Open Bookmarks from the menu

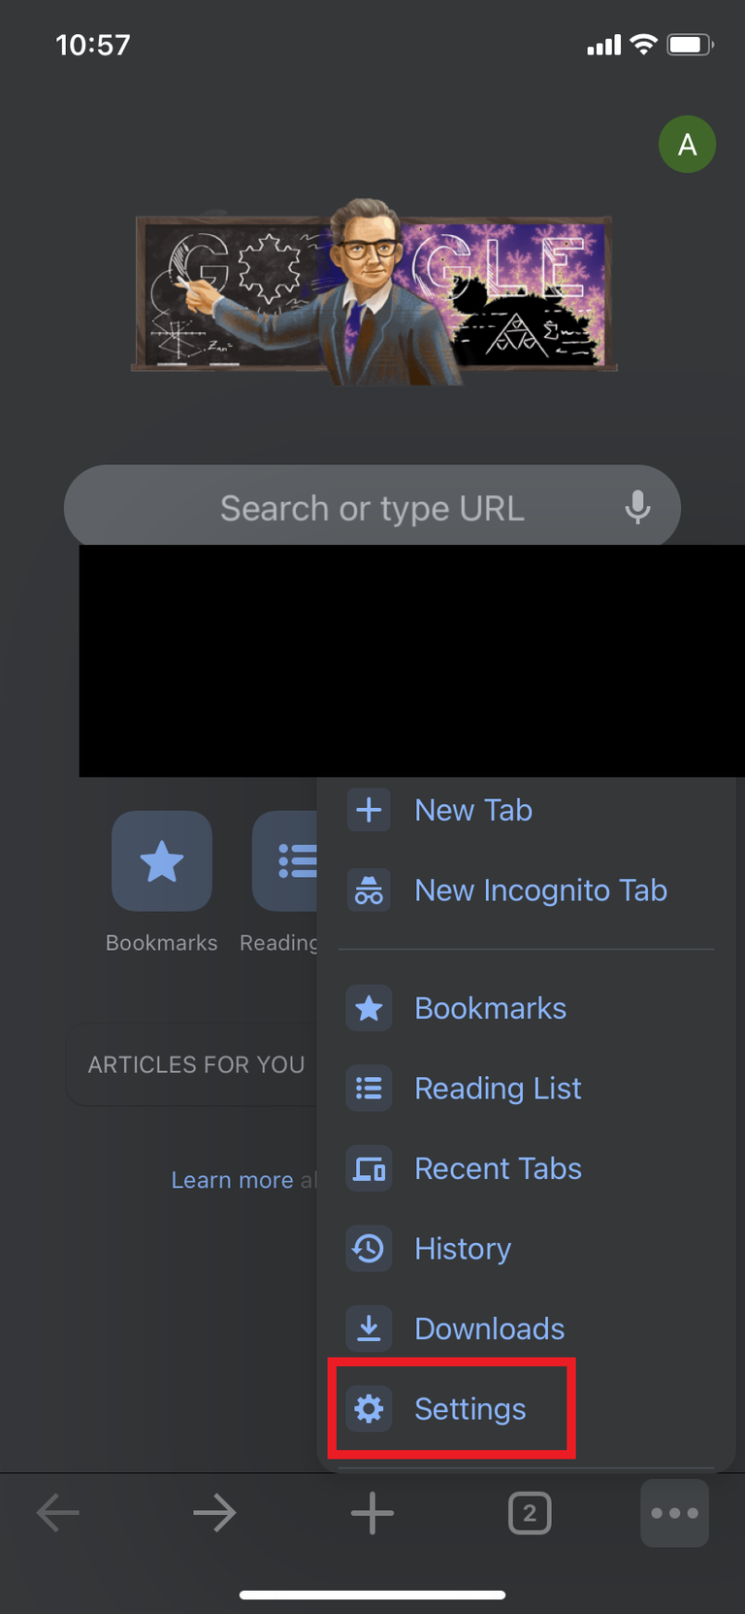click(x=490, y=1009)
